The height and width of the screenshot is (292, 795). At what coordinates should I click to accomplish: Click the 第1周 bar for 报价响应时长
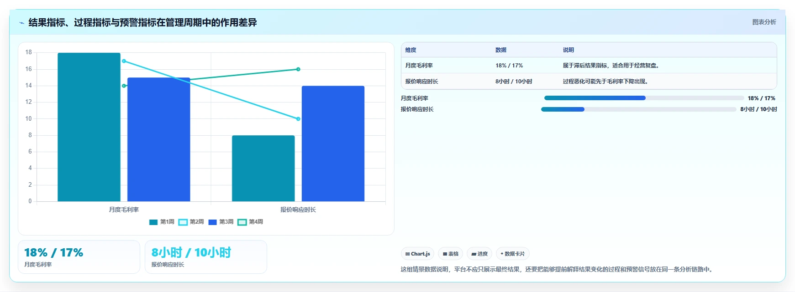[x=263, y=169]
